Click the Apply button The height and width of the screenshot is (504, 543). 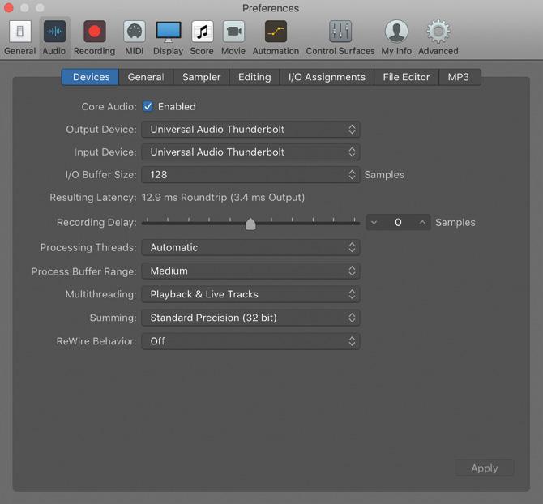tap(485, 468)
